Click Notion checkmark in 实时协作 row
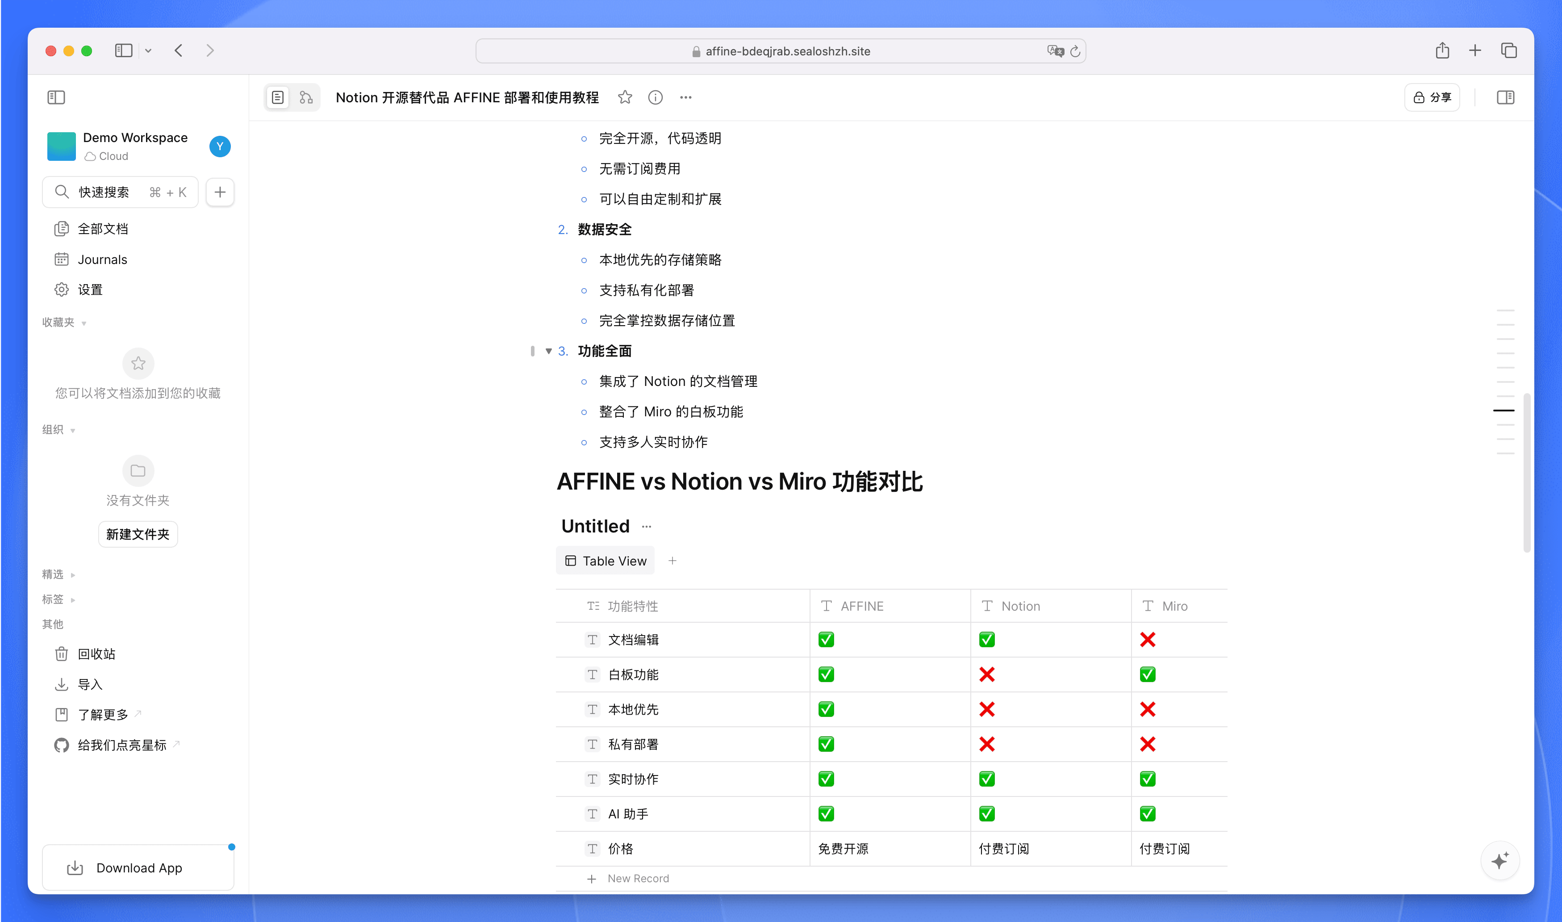 coord(987,779)
